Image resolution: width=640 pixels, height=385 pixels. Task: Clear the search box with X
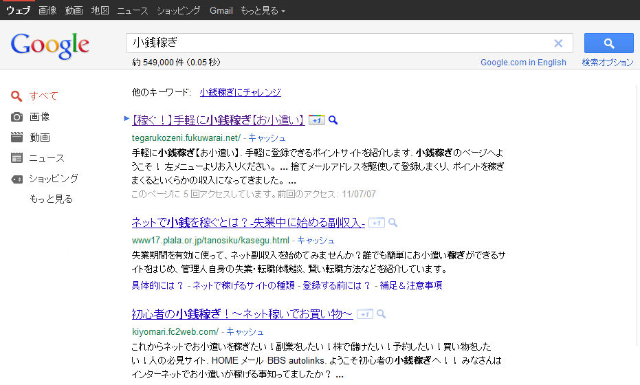pyautogui.click(x=558, y=43)
